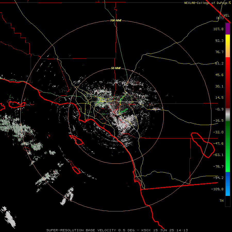Click the 100 NMI range ring label
Screen dimensions: 232x232
(116, 20)
